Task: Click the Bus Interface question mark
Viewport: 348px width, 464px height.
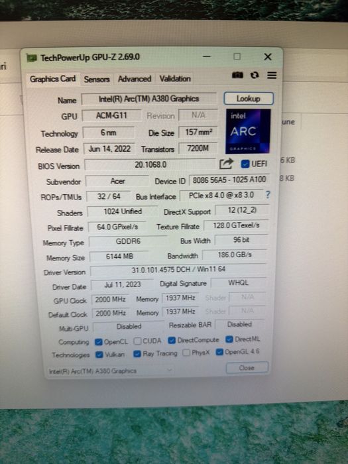Action: tap(268, 195)
